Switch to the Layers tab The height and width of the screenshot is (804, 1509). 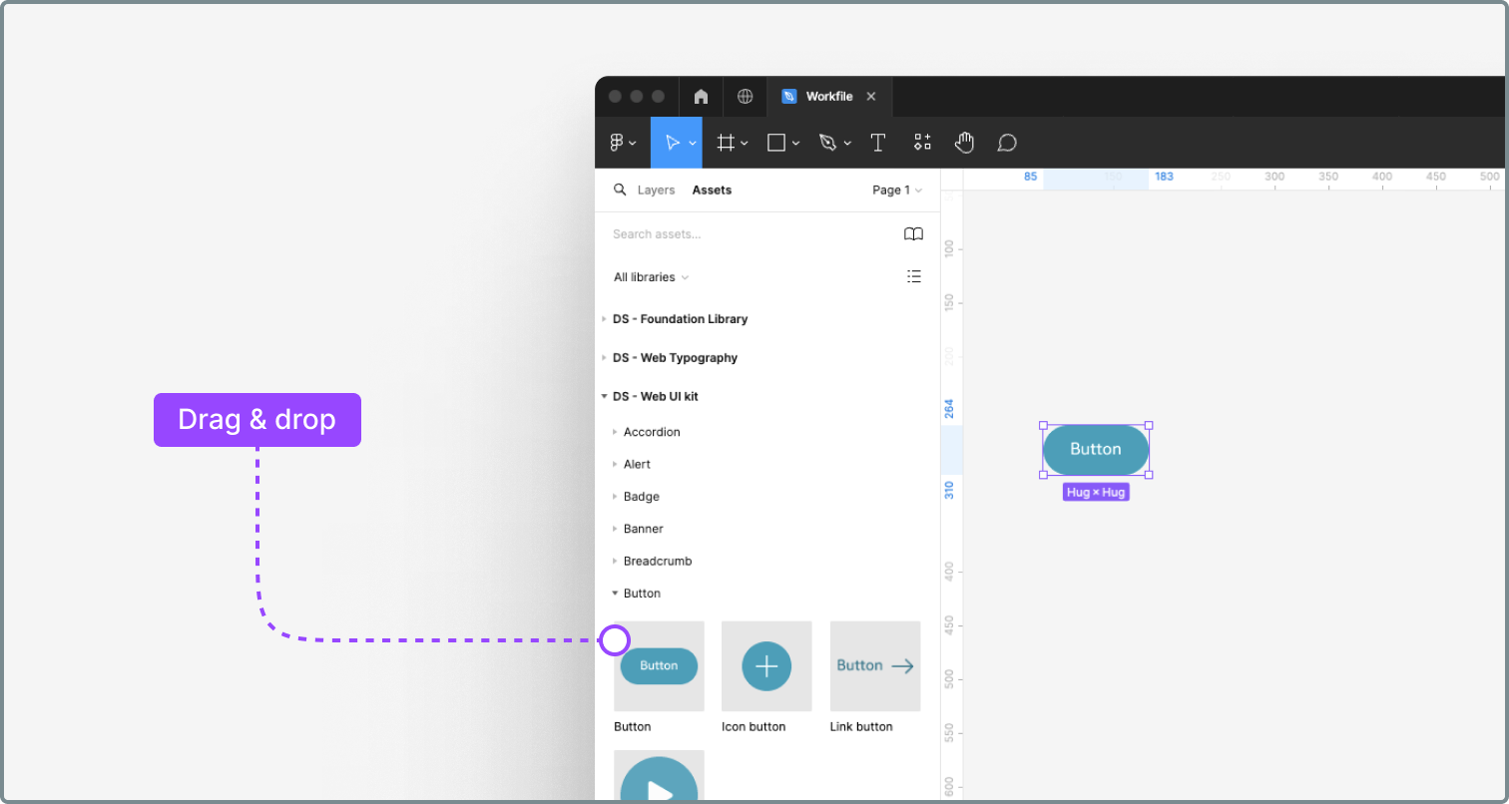tap(657, 190)
